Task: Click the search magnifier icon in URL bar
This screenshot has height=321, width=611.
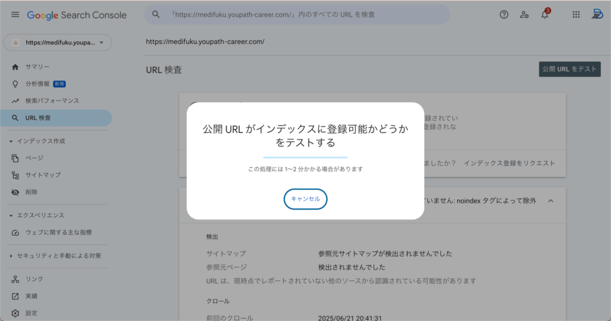Action: tap(156, 14)
